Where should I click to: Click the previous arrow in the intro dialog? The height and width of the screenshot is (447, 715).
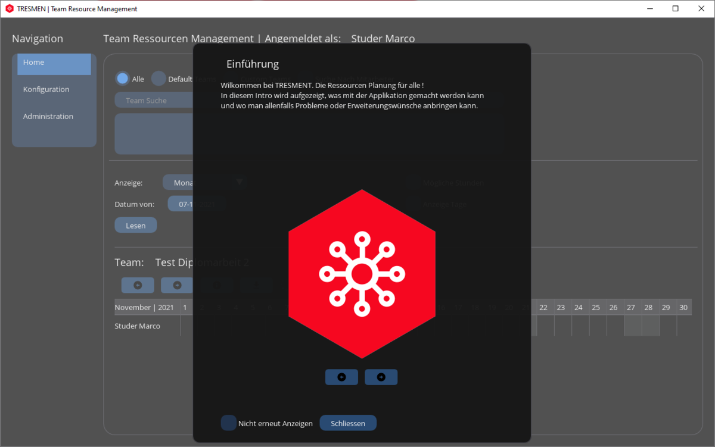(341, 377)
